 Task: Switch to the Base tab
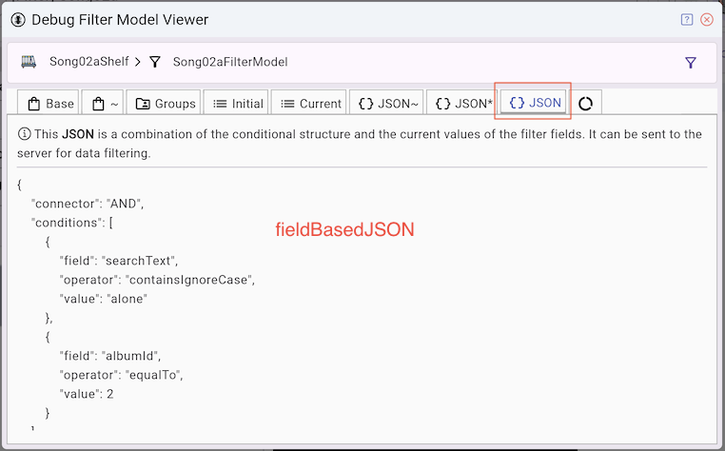click(x=49, y=104)
